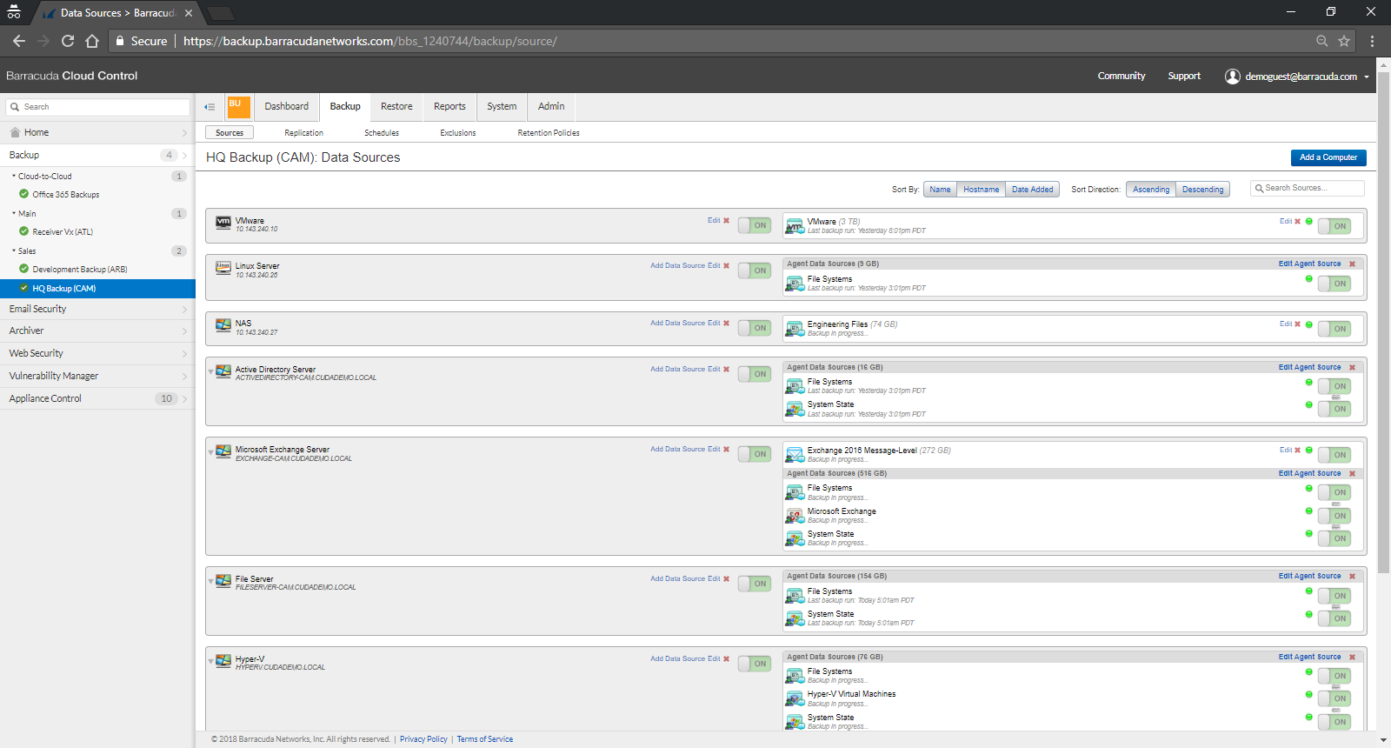Toggle the File Server ON switch
Screen dimensions: 1391x748
754,584
